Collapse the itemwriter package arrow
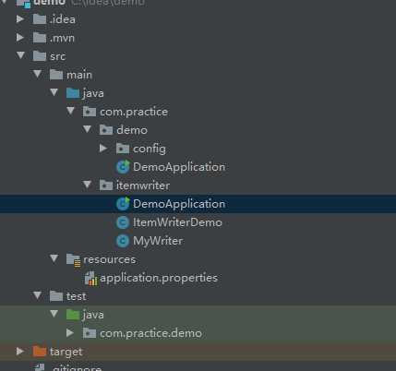The image size is (396, 371). pos(87,185)
